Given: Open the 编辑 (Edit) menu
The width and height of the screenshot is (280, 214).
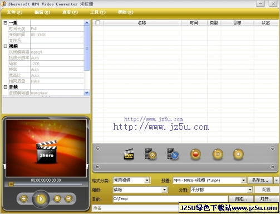Looking at the screenshot, I should 42,12.
